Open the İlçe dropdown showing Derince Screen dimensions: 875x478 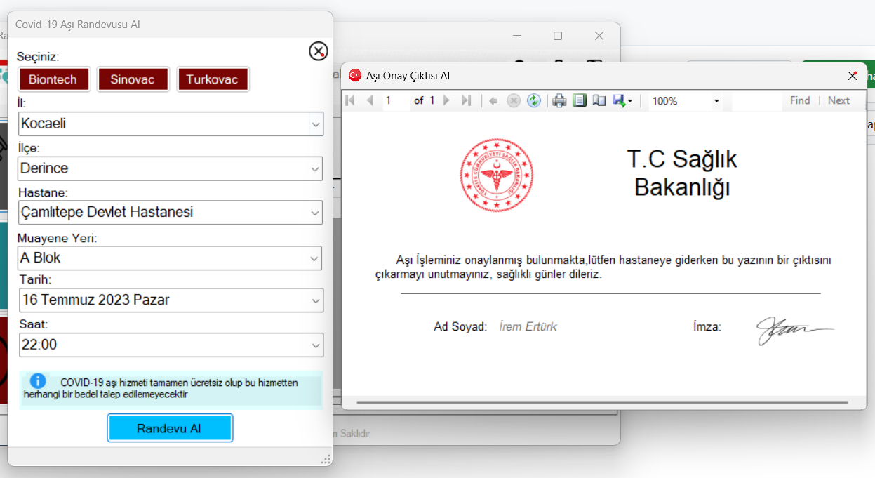tap(171, 168)
